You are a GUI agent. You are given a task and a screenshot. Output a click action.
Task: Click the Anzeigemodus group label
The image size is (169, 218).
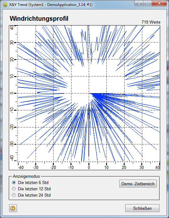coord(26,176)
